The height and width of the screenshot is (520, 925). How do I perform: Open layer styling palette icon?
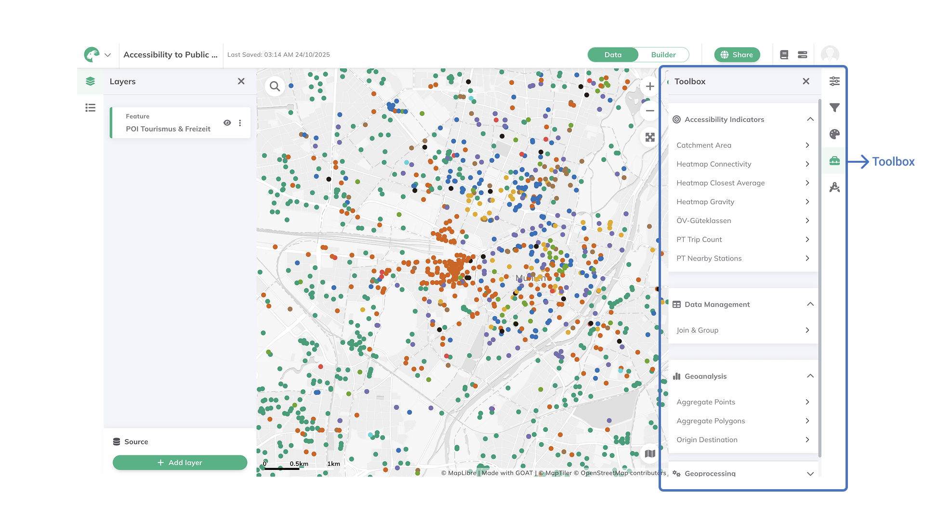click(x=834, y=134)
